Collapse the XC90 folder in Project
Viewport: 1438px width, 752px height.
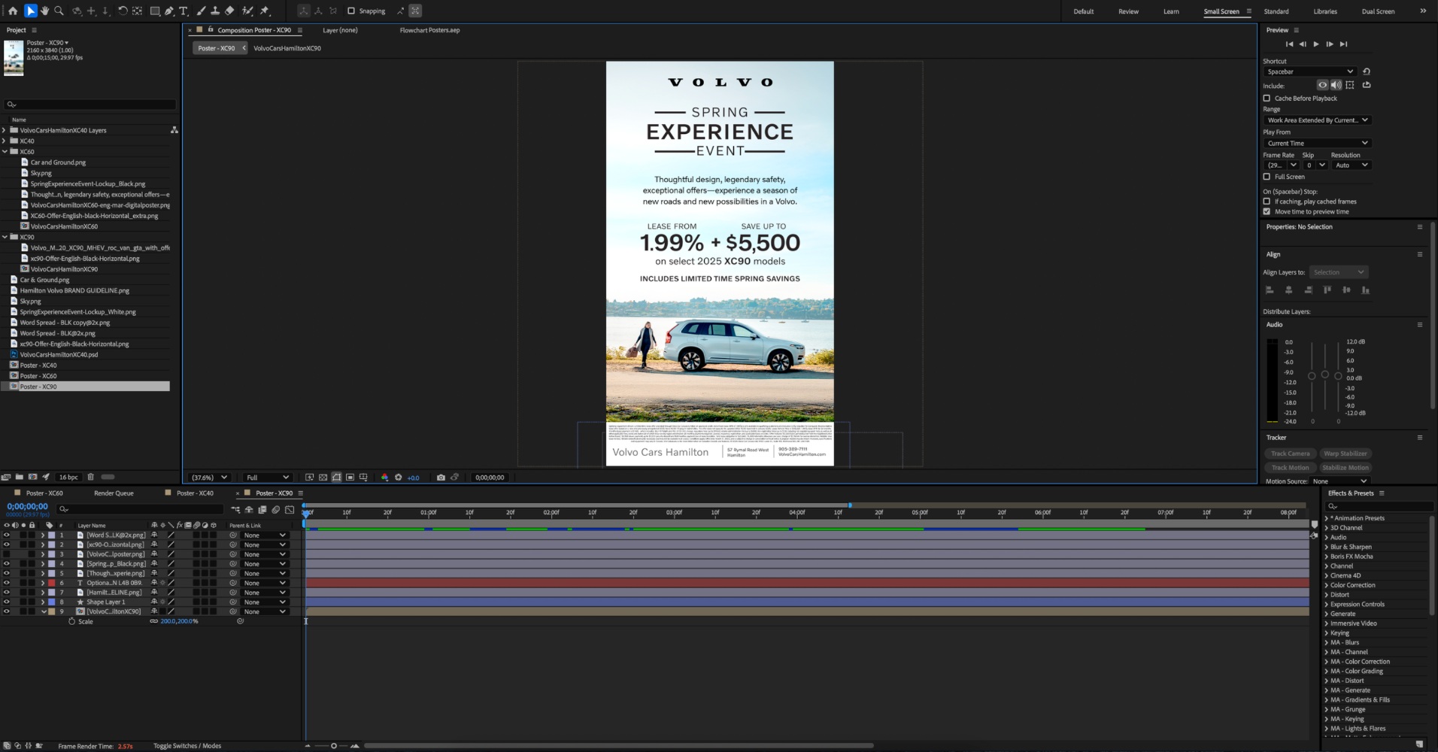click(x=5, y=237)
